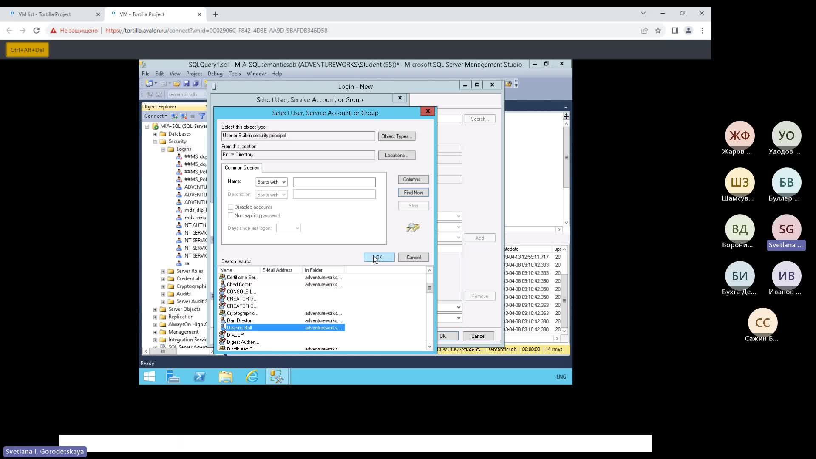
Task: Open the browser new tab plus button
Action: pos(215,14)
